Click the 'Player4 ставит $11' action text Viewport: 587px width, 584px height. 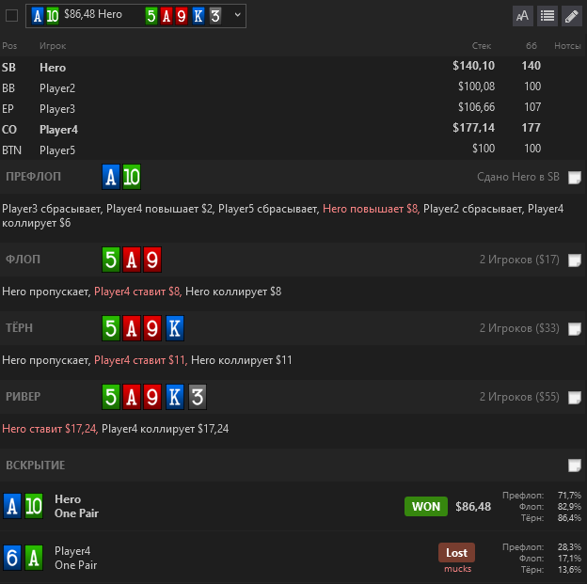coord(139,360)
